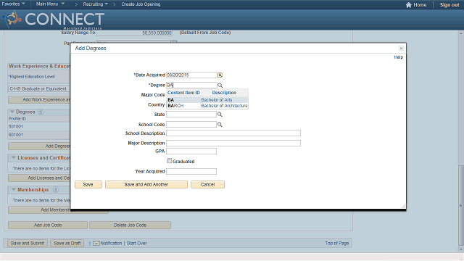Screen dimensions: 464x261
Task: Close the Add Degrees dialog
Action: pyautogui.click(x=401, y=49)
